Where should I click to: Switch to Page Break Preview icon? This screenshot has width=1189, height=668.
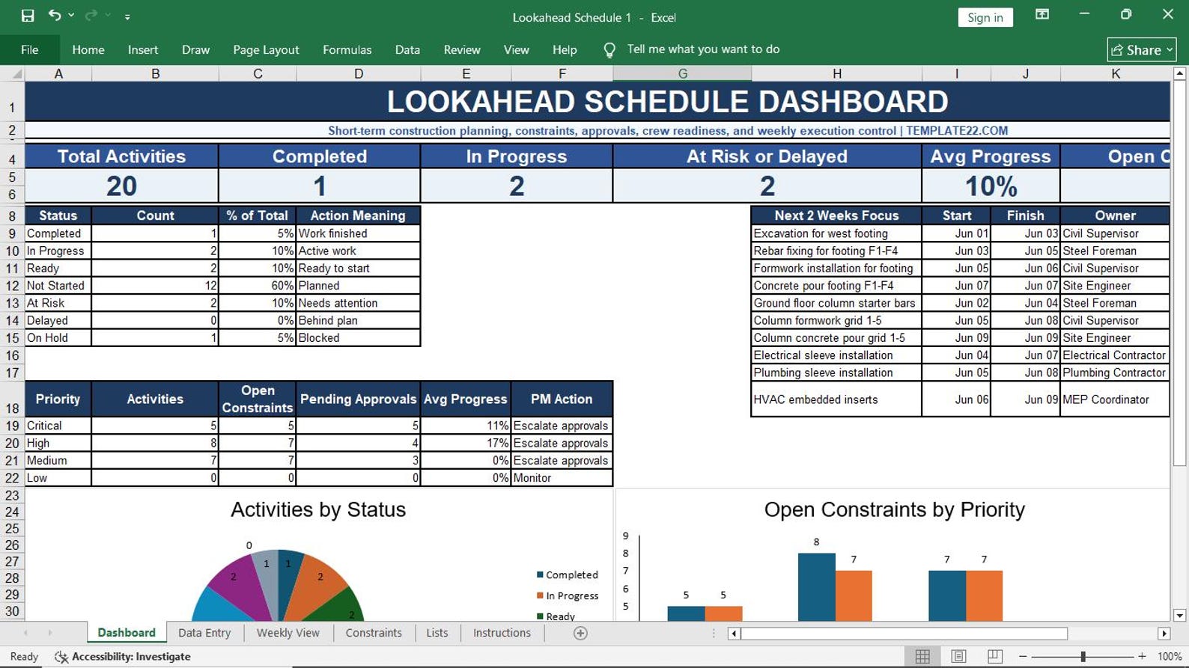[x=994, y=656]
